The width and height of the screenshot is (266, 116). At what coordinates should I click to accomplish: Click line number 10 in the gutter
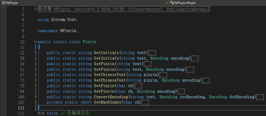22,42
